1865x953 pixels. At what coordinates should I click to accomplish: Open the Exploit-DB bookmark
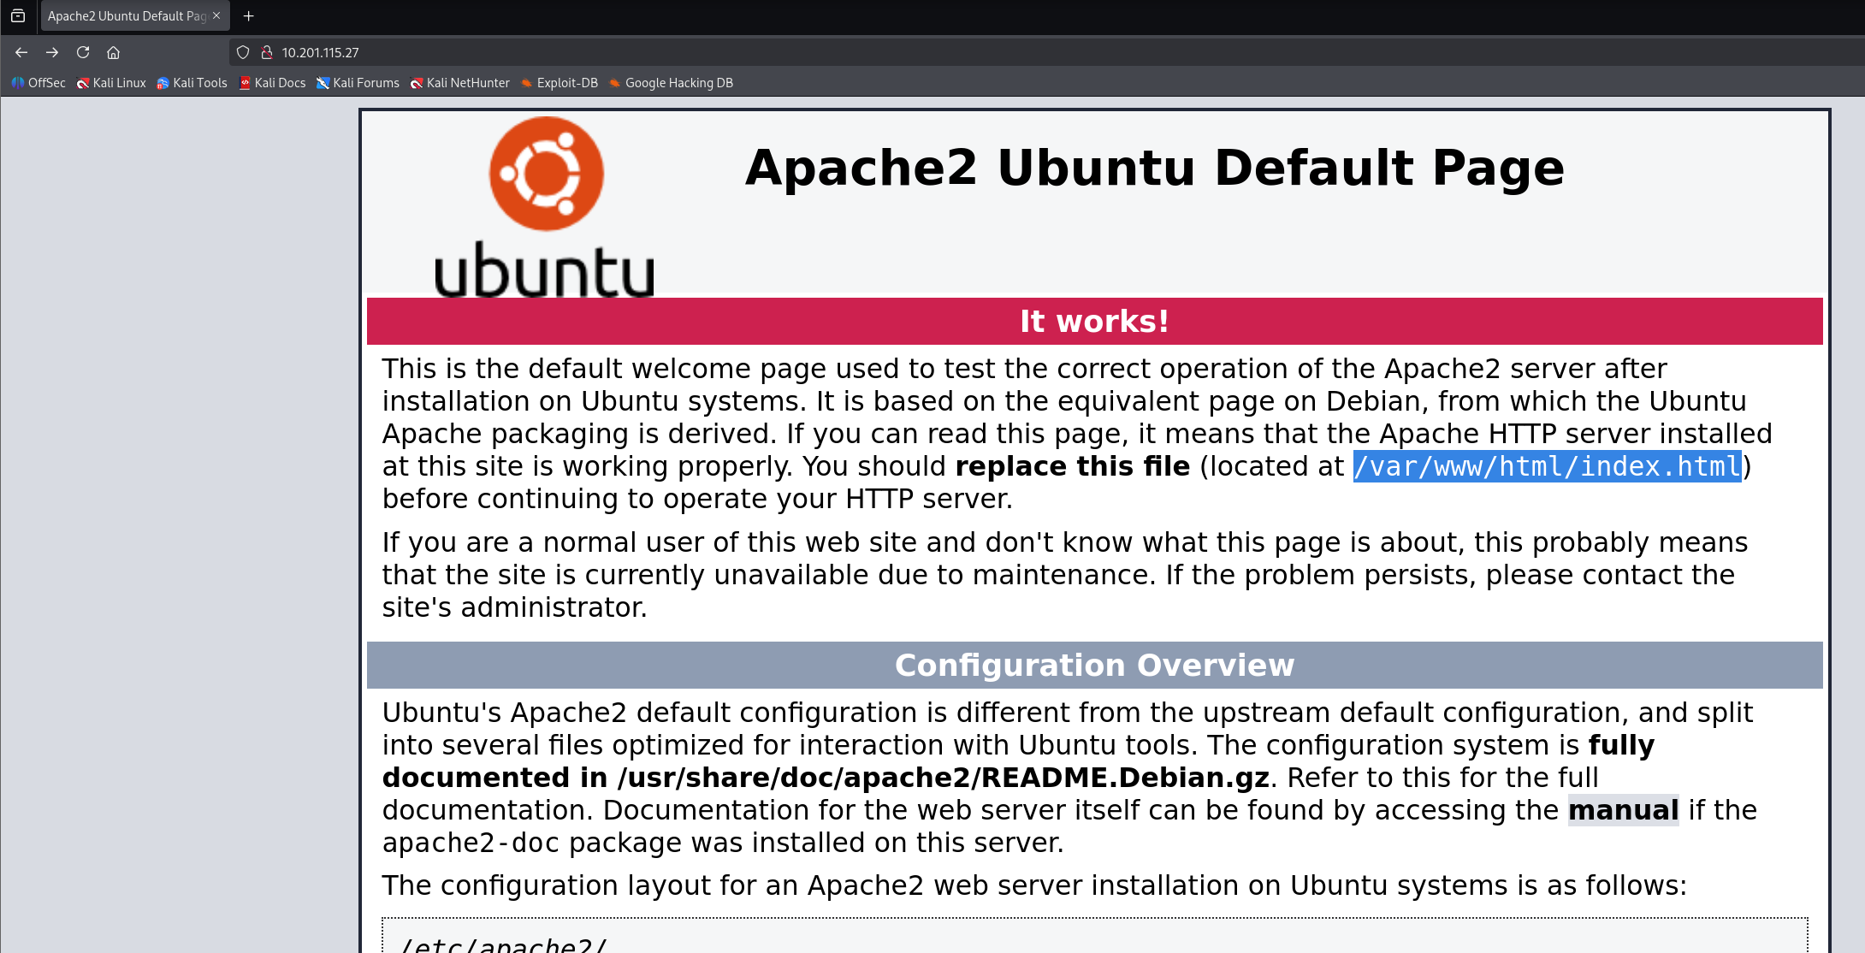(559, 83)
